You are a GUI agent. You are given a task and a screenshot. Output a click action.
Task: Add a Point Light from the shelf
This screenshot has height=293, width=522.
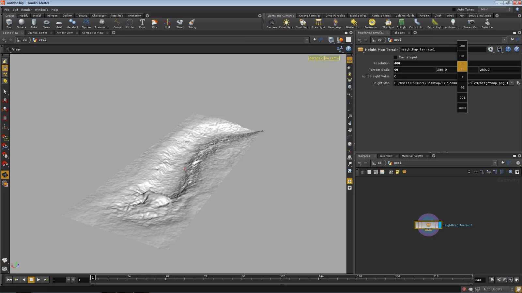click(x=286, y=23)
